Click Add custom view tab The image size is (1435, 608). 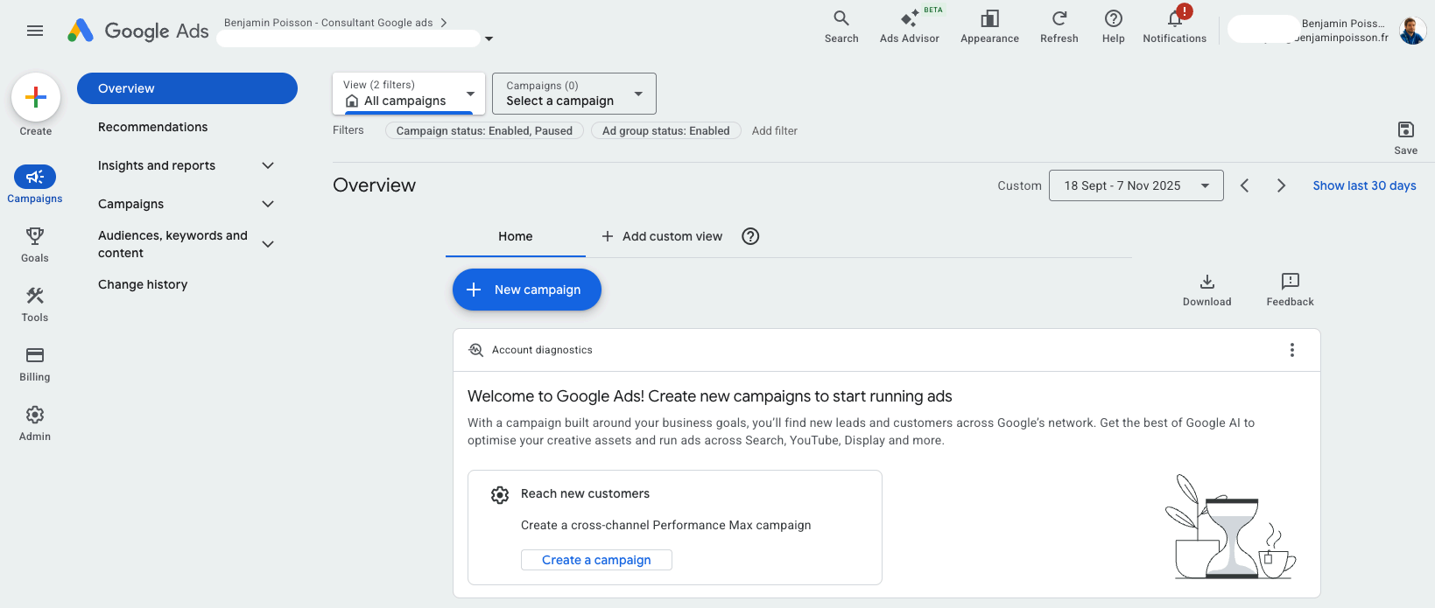click(x=662, y=236)
